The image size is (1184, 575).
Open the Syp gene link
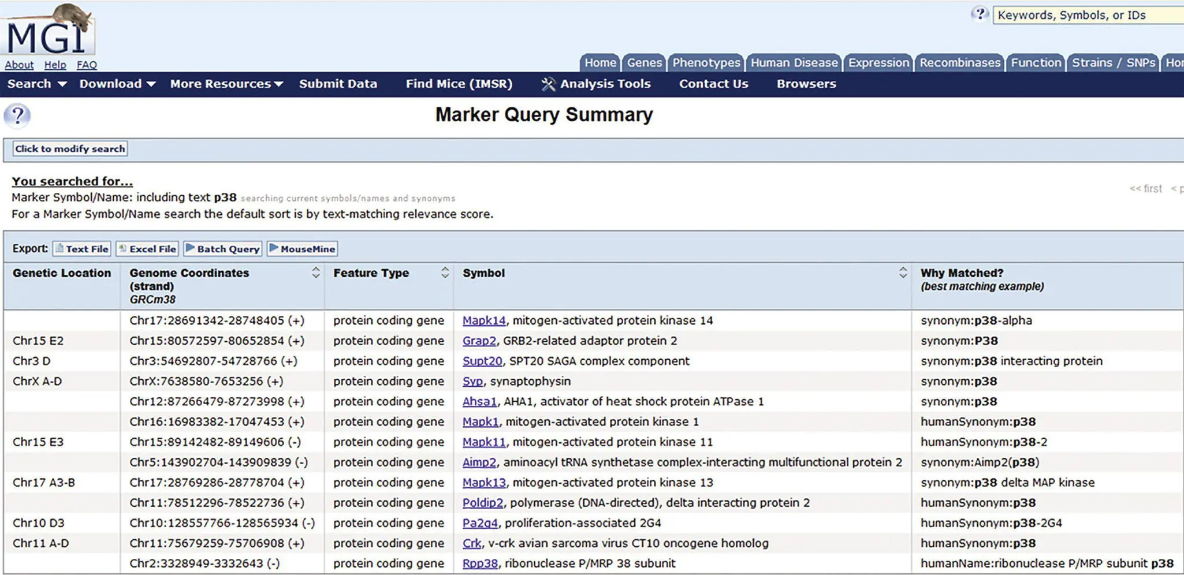pyautogui.click(x=472, y=381)
